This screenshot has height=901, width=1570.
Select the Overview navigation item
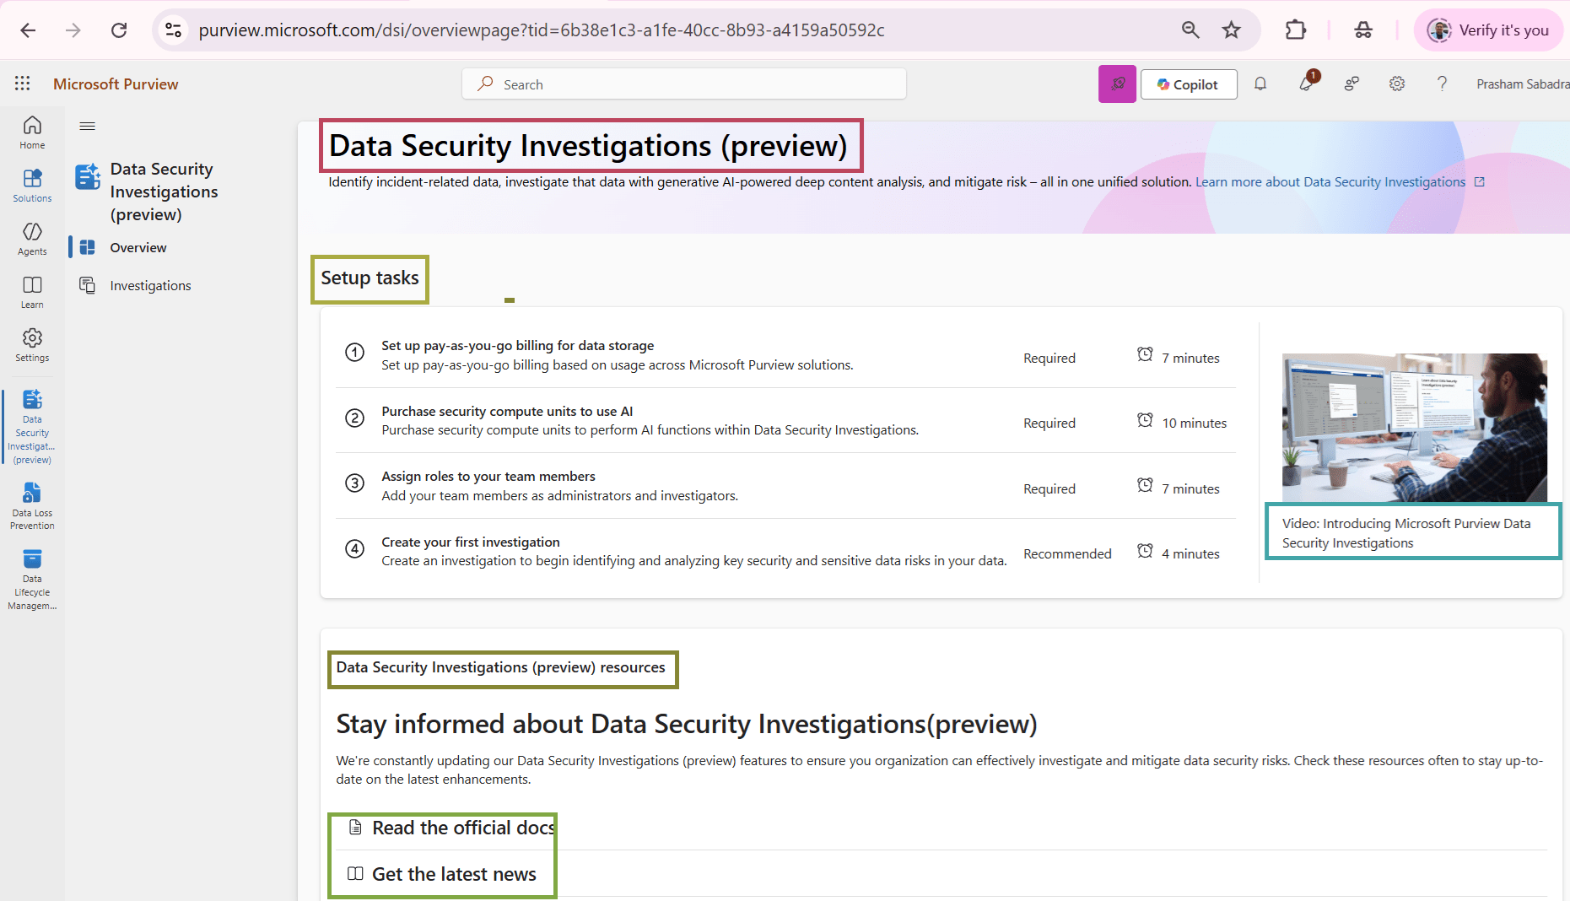(x=138, y=247)
